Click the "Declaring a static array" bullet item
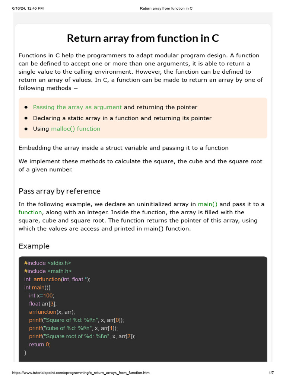Image resolution: width=286 pixels, height=381 pixels. pos(122,118)
